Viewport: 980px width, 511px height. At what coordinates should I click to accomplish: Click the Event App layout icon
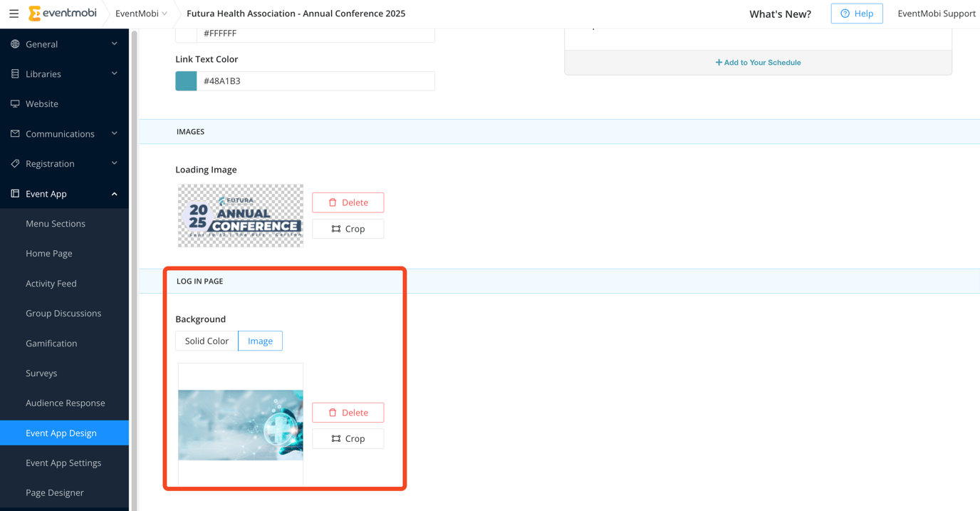tap(15, 194)
